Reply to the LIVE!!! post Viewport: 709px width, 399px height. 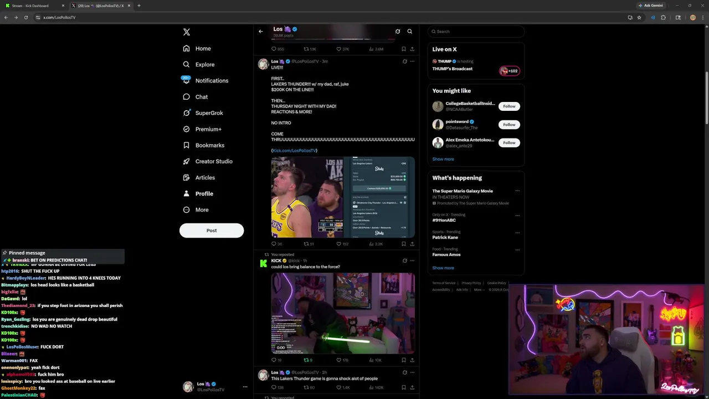click(x=276, y=244)
